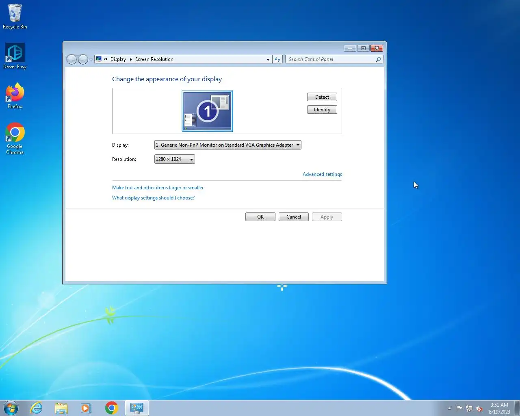Open the Resolution 1280 × 1024 dropdown
The height and width of the screenshot is (416, 520).
(175, 159)
